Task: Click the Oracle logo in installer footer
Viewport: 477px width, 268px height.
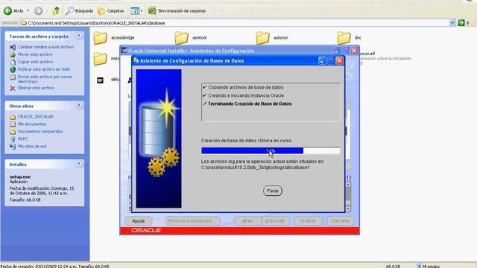Action: tap(146, 230)
